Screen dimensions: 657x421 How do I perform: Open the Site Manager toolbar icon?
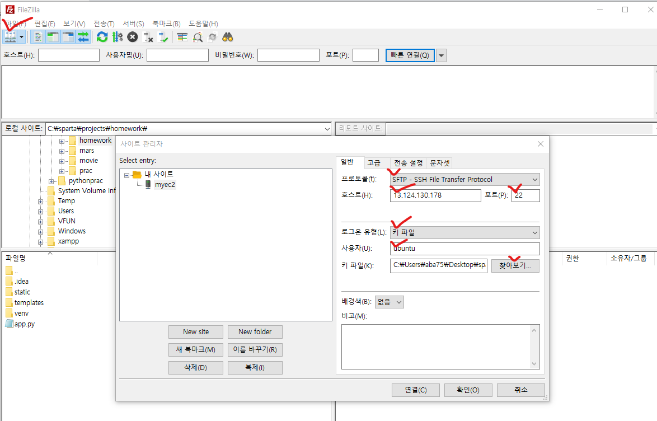point(10,37)
